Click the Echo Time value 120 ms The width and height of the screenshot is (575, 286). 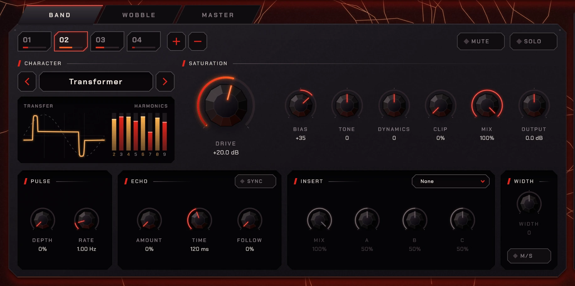click(200, 249)
